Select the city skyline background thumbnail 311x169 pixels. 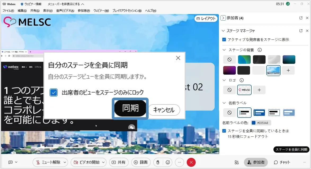pos(273,70)
